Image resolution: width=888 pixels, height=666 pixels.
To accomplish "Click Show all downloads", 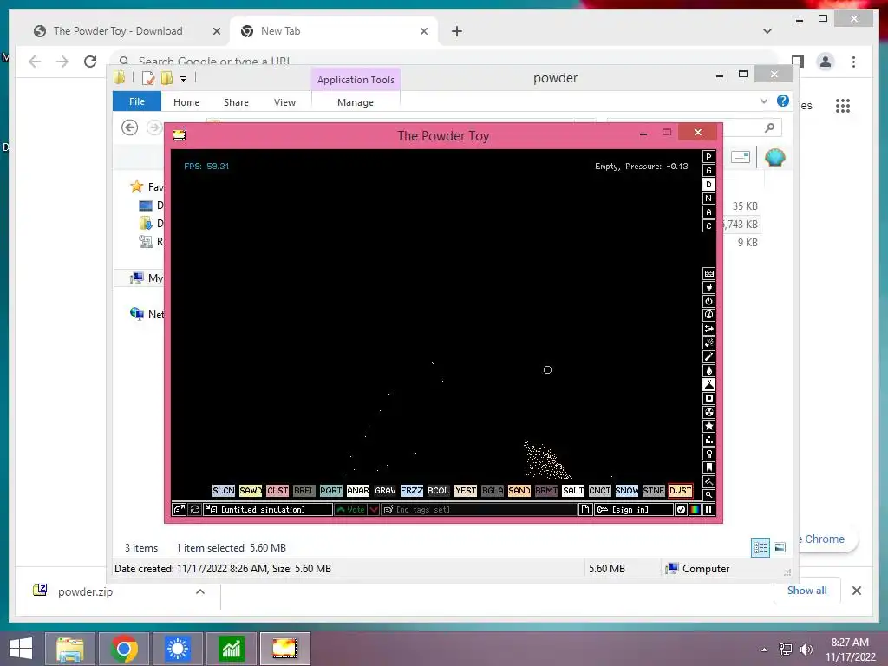I will coord(807,591).
